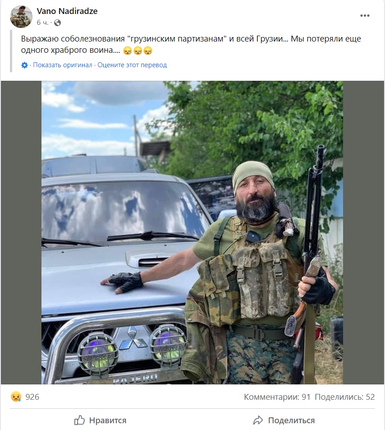Screen dimensions: 385x430
Task: Open Vano Nadiradze profile name link
Action: pos(67,11)
